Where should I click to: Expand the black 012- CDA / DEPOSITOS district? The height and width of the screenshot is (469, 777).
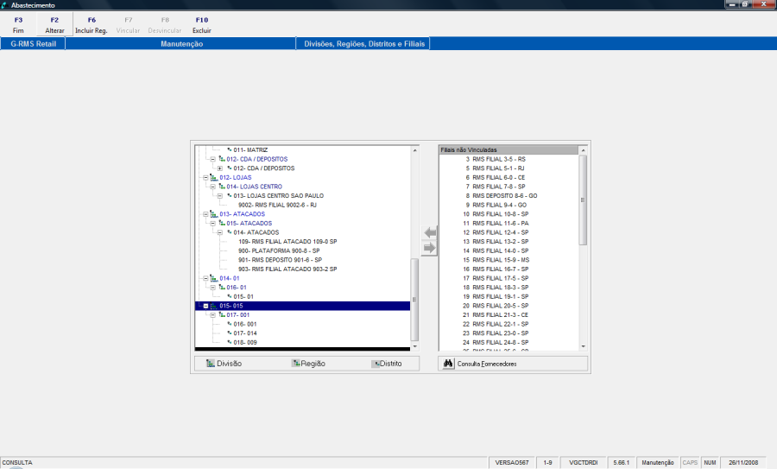pos(220,168)
